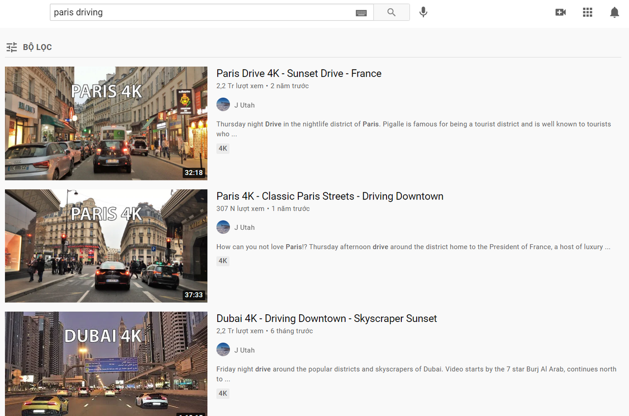Open Paris Drive 4K Sunset Drive title
Image resolution: width=629 pixels, height=416 pixels.
coord(299,73)
